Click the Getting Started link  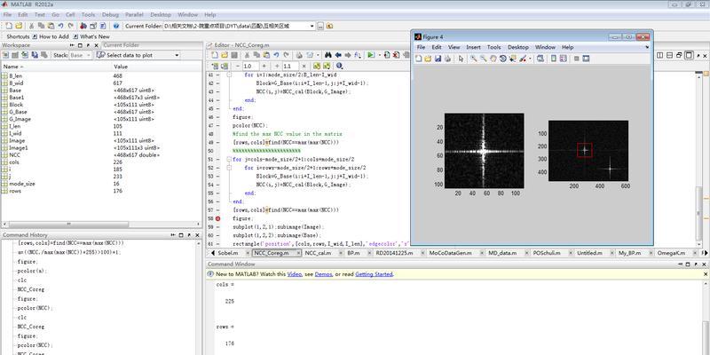point(374,274)
